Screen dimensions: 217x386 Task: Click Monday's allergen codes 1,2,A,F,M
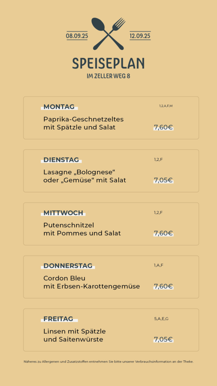click(166, 106)
